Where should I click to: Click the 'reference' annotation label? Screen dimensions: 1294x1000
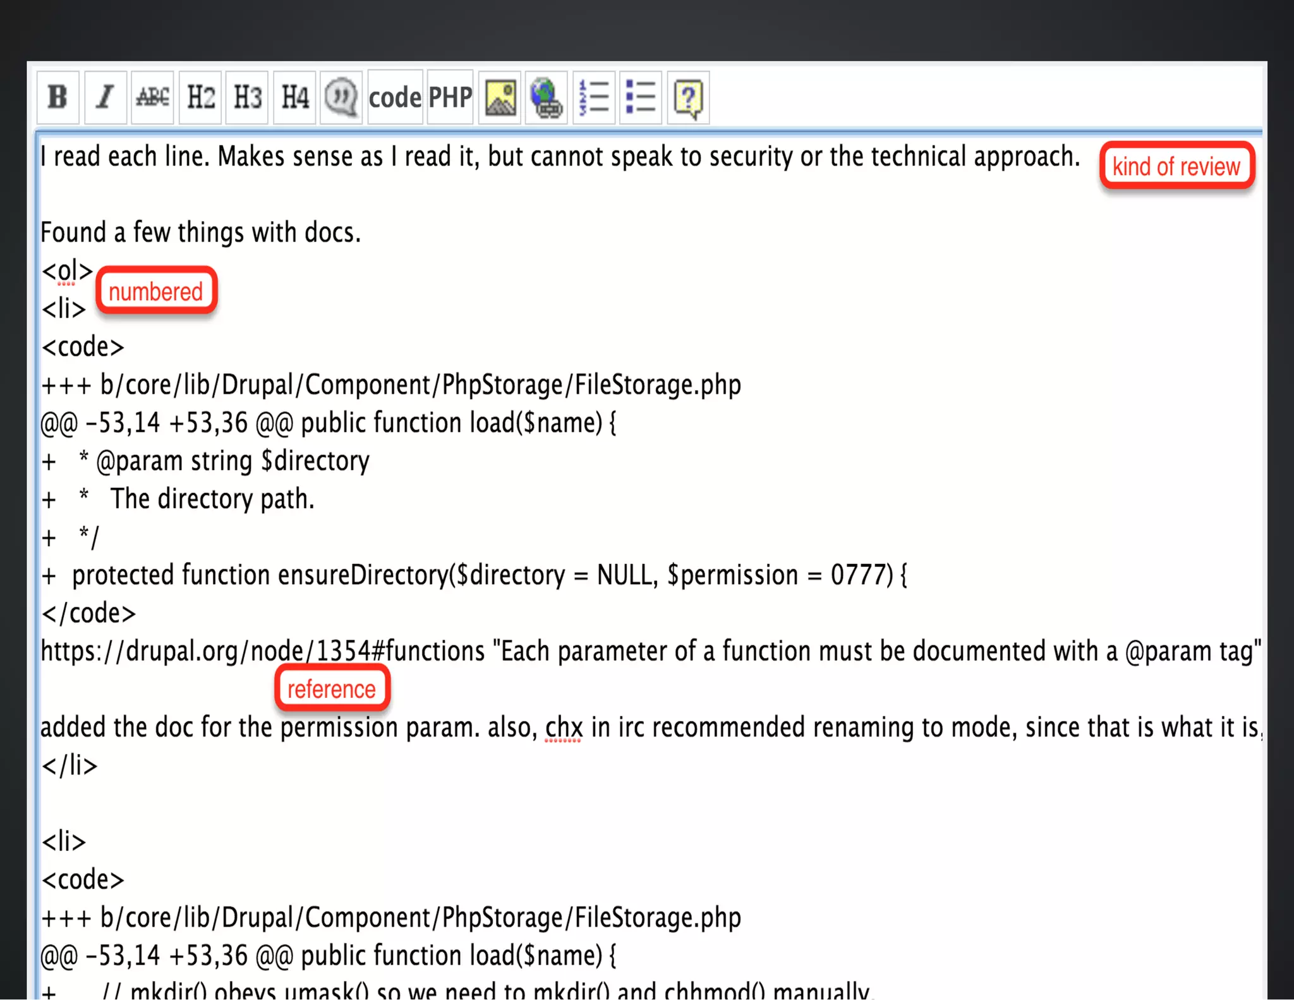[x=332, y=688]
